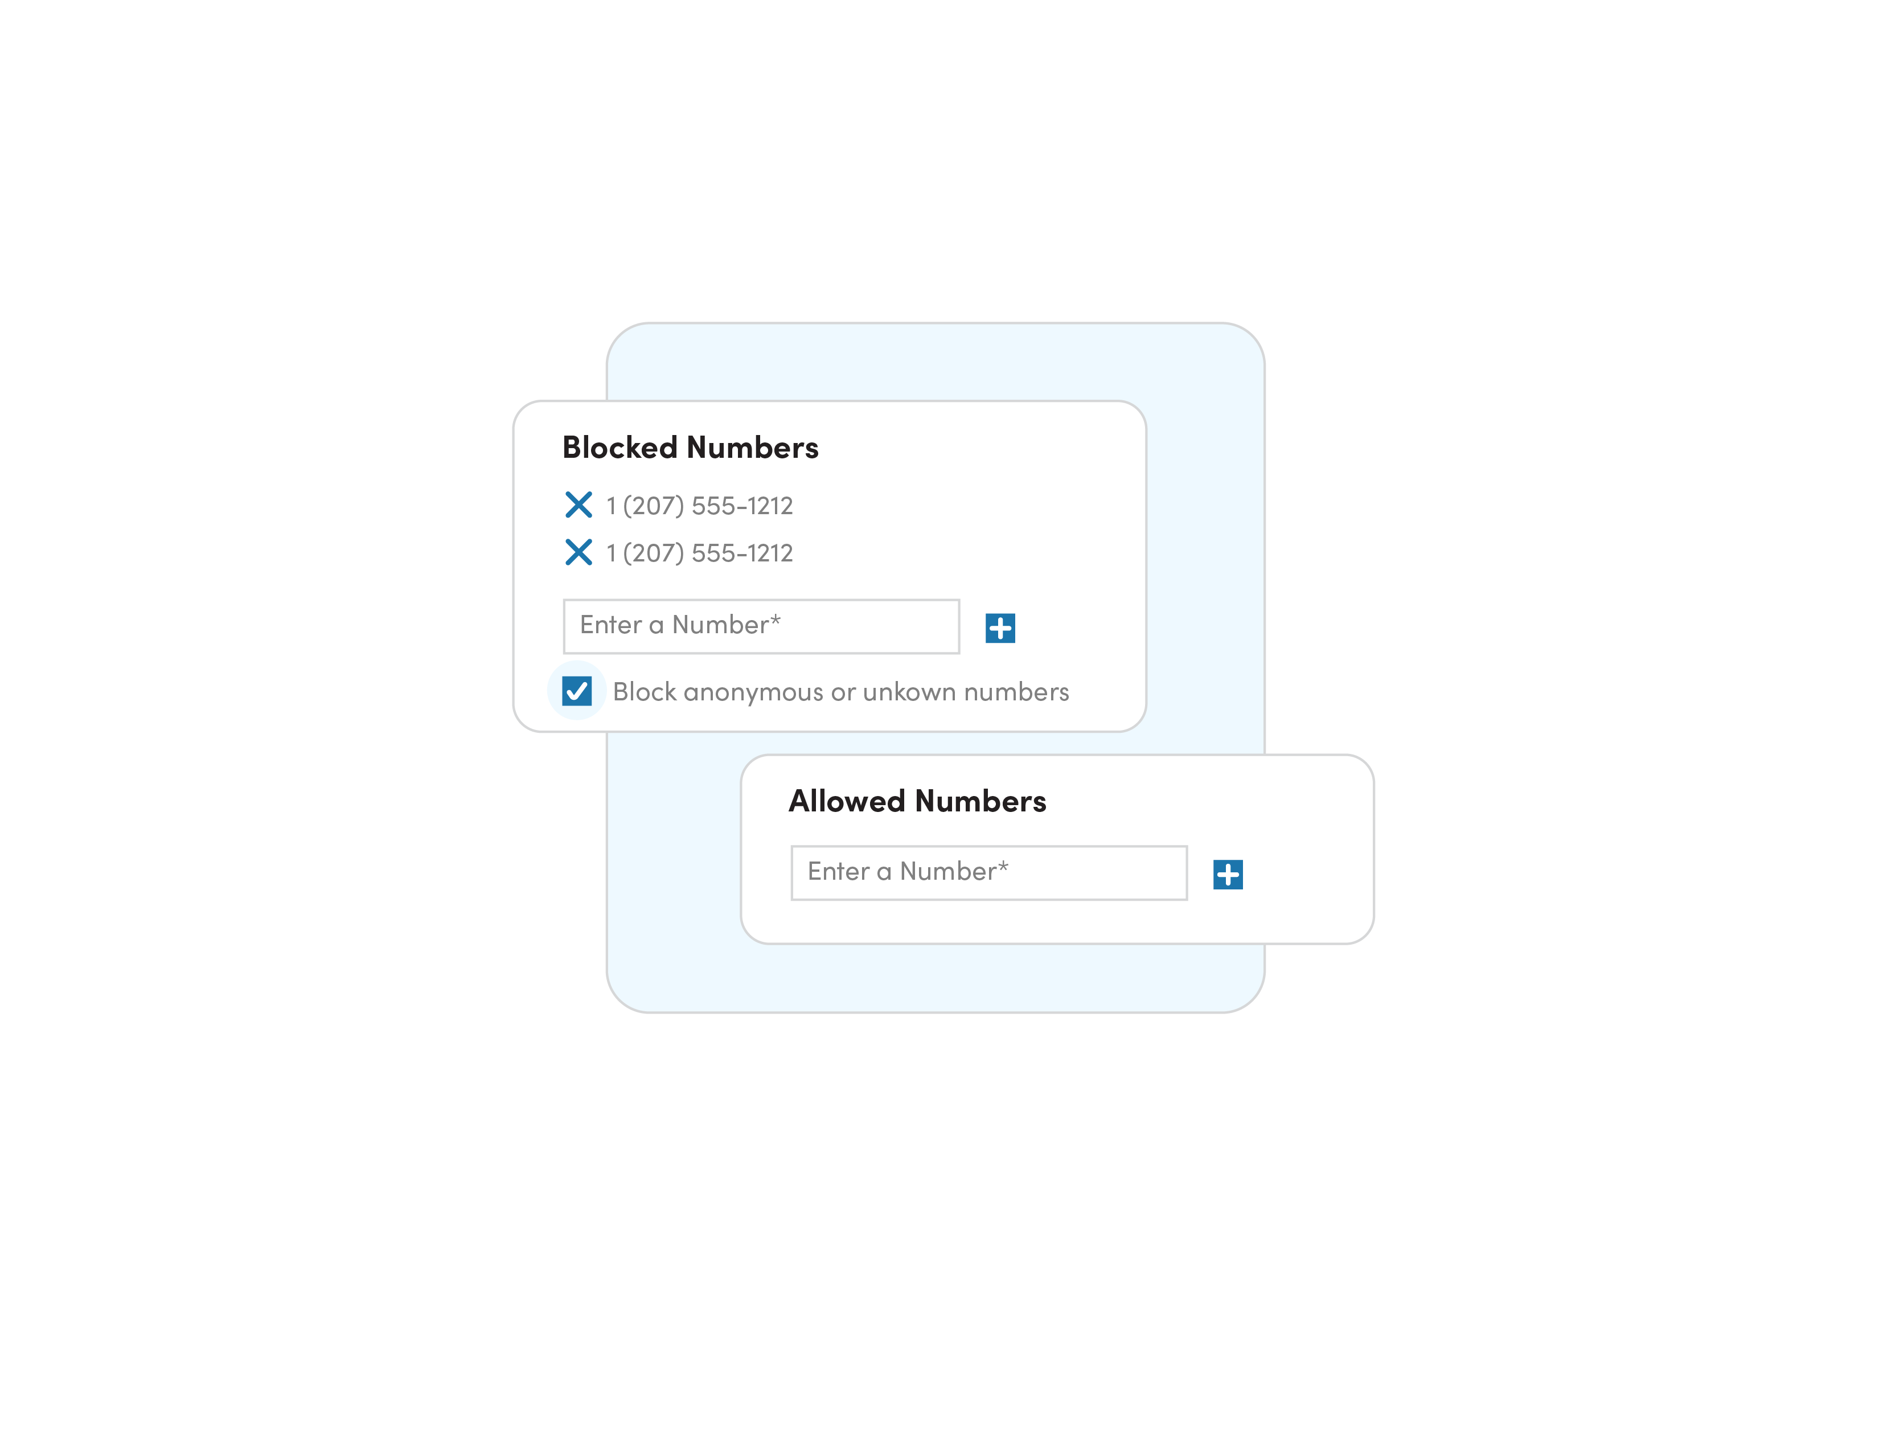This screenshot has width=1879, height=1452.
Task: Select the second 1 (207) 555-1212 entry text
Action: [x=699, y=553]
